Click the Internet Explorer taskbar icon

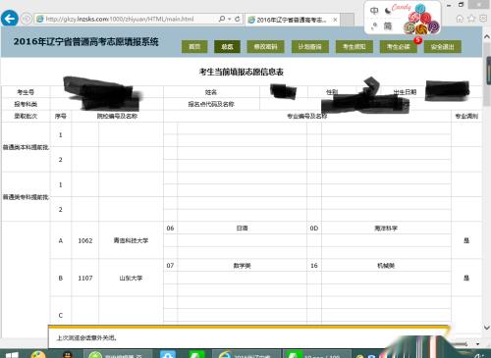(x=225, y=354)
